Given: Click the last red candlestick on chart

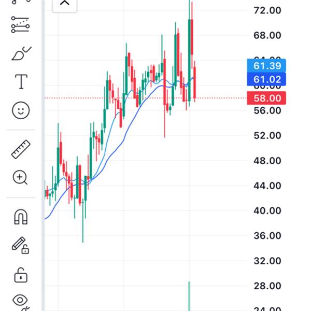Looking at the screenshot, I should [x=195, y=82].
